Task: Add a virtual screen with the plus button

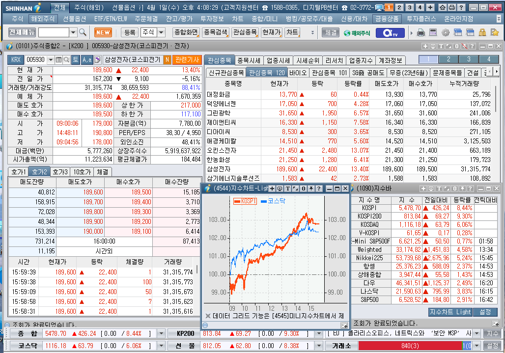Action: [x=430, y=7]
